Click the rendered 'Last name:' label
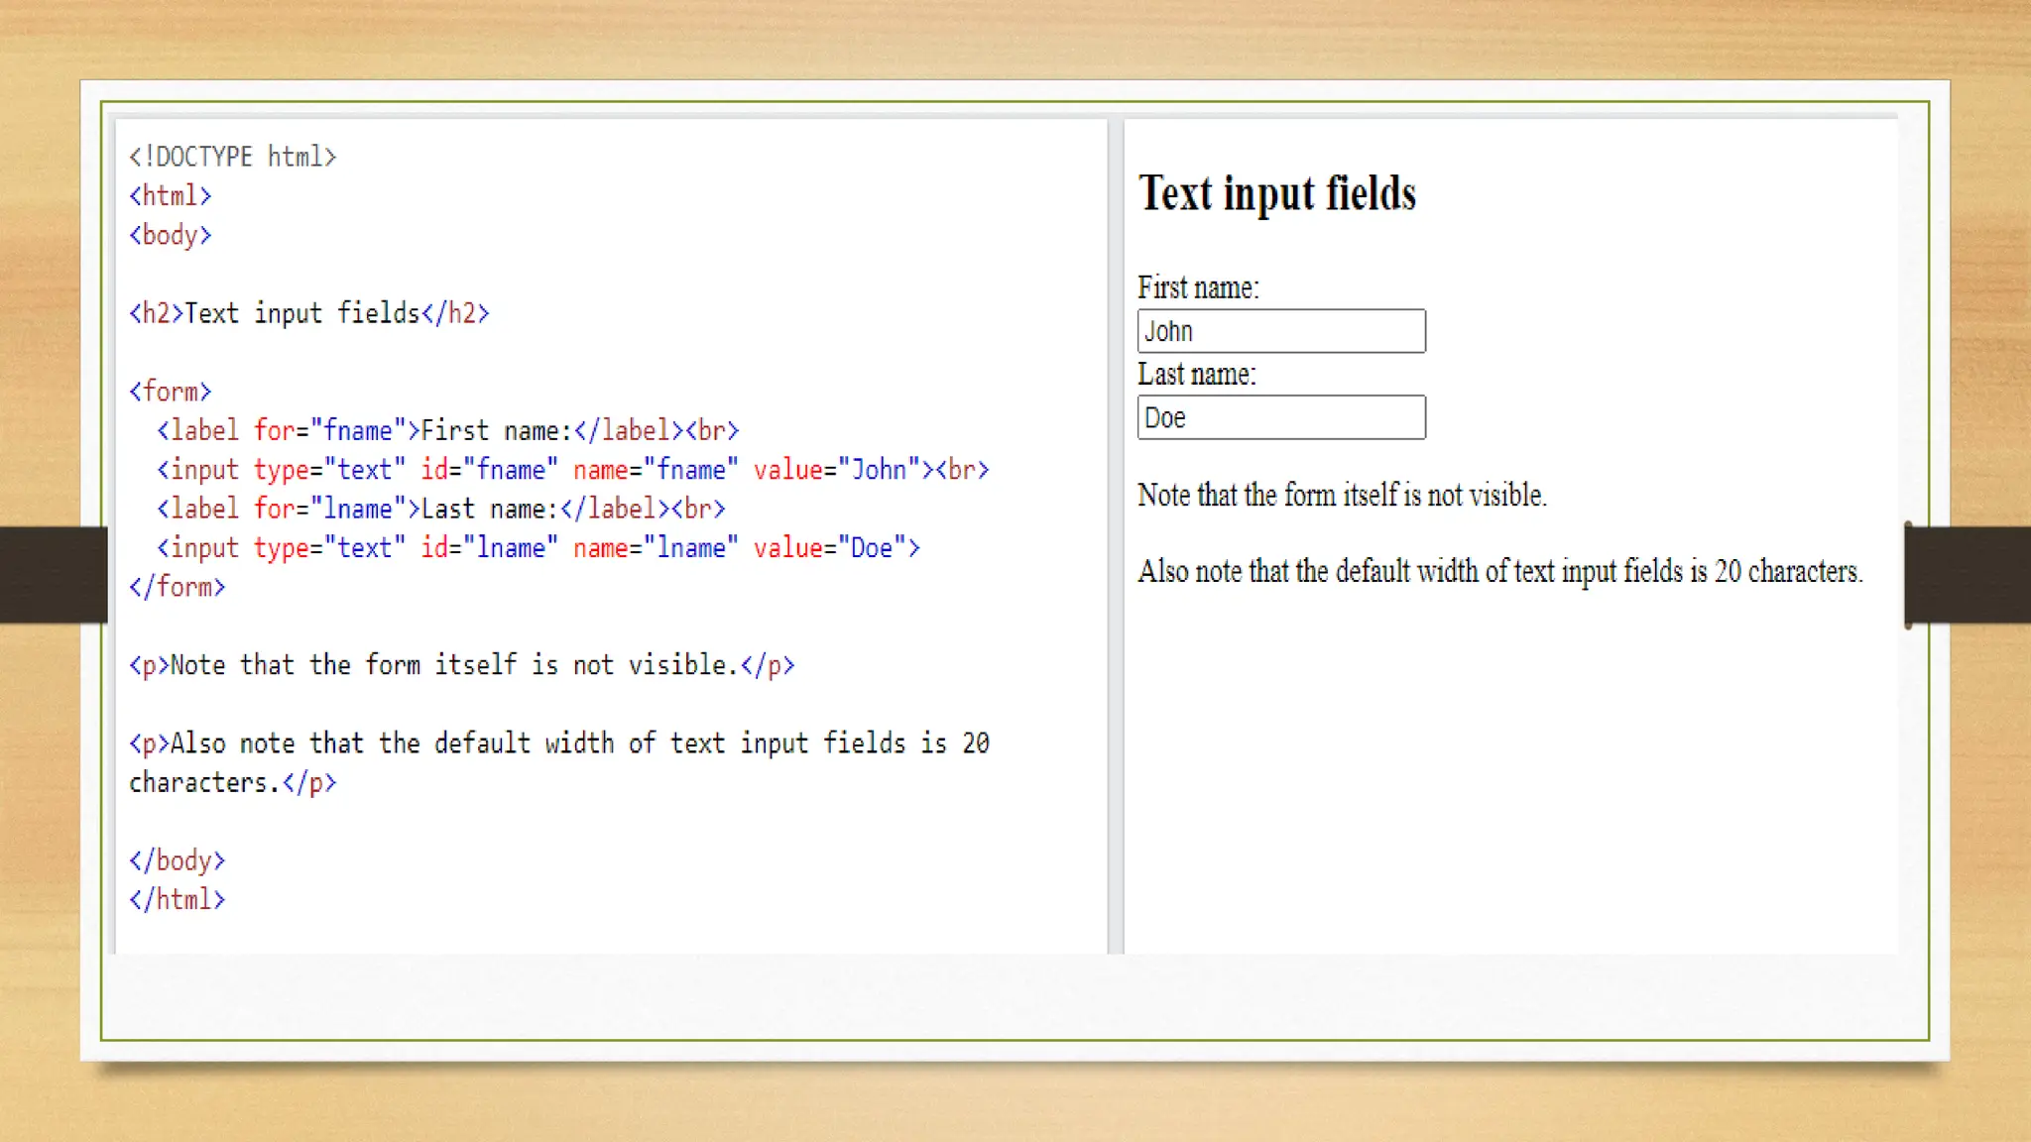Screen dimensions: 2031x1142 pos(1196,374)
